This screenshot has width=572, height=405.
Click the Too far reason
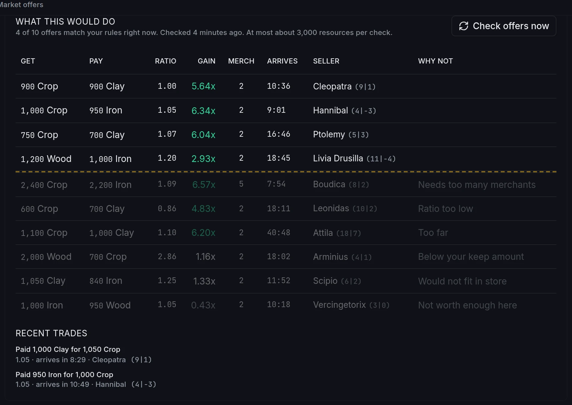(433, 233)
